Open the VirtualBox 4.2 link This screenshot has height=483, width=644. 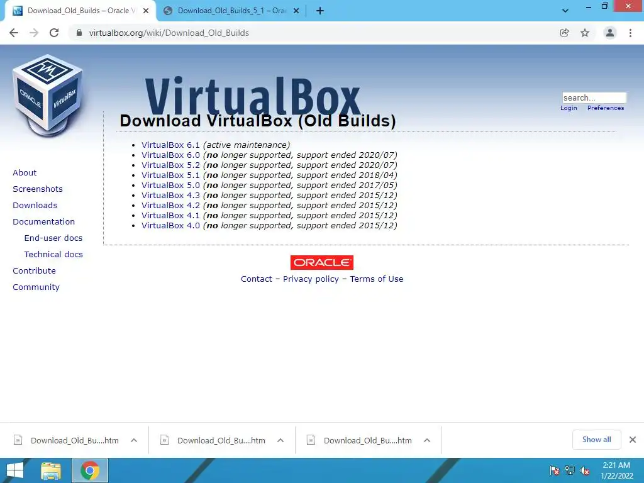(x=170, y=206)
